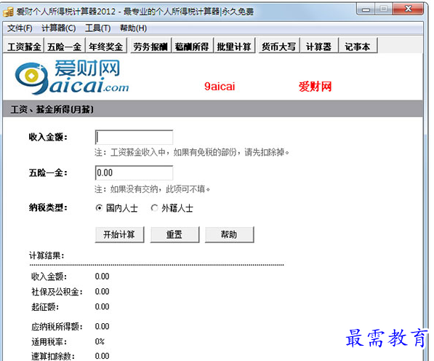Focus the 五险一金 amount field
The width and height of the screenshot is (434, 361).
coord(134,173)
